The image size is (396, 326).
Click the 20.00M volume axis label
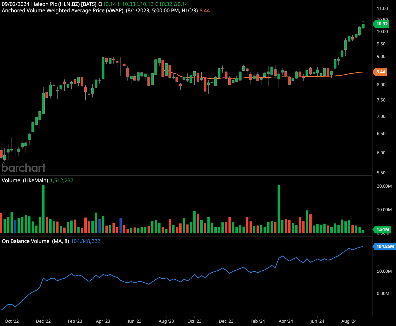tap(384, 186)
